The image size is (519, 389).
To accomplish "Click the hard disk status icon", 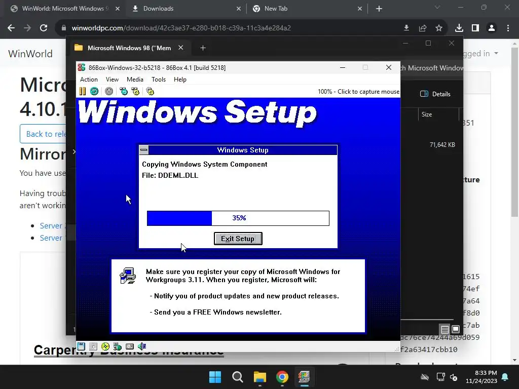I will coord(130,346).
